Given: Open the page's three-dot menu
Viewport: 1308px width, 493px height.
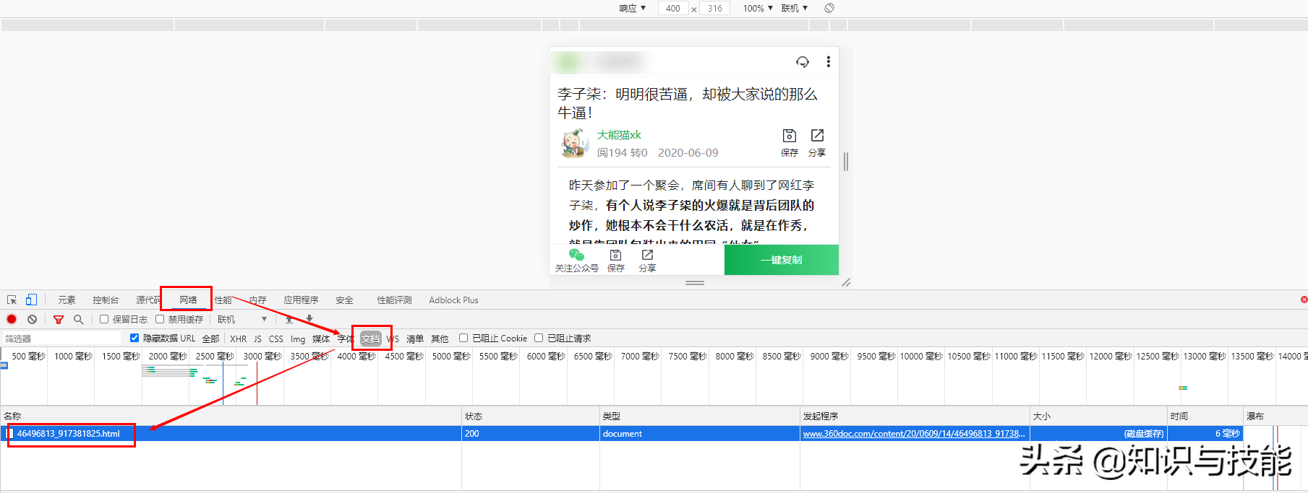Looking at the screenshot, I should click(x=829, y=61).
